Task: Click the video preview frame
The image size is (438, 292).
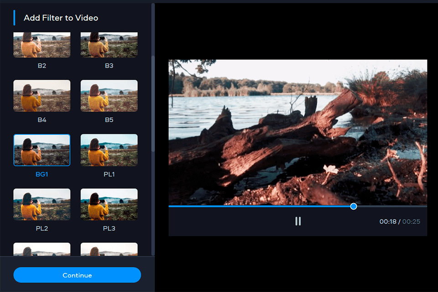Action: (x=297, y=132)
